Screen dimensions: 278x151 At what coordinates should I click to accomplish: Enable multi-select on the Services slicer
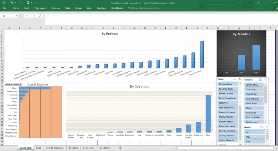[260, 79]
